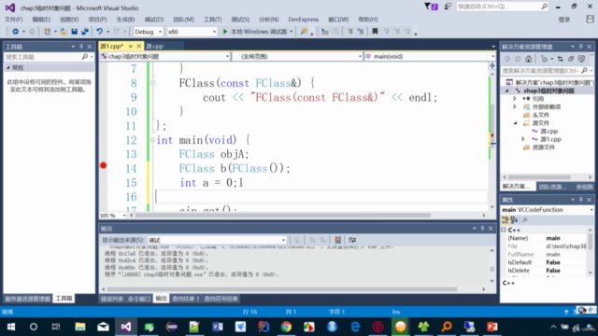The width and height of the screenshot is (598, 336).
Task: Open the DevExpress menu
Action: click(303, 20)
